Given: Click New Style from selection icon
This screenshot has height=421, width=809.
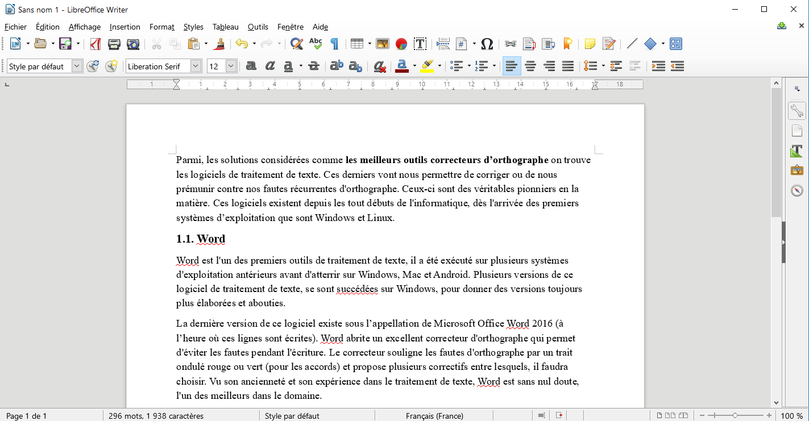Looking at the screenshot, I should [x=111, y=66].
